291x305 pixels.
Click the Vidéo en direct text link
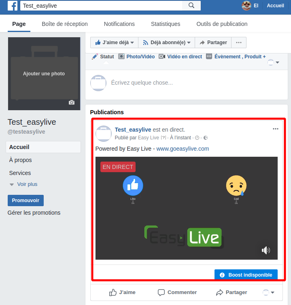(185, 57)
